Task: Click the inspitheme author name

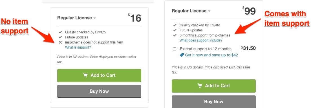Action: coord(74,42)
